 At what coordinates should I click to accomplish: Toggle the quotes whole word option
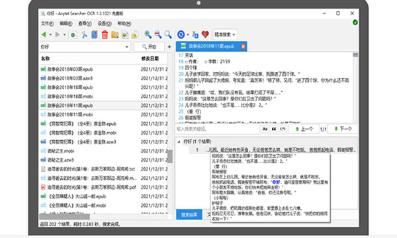point(274,129)
